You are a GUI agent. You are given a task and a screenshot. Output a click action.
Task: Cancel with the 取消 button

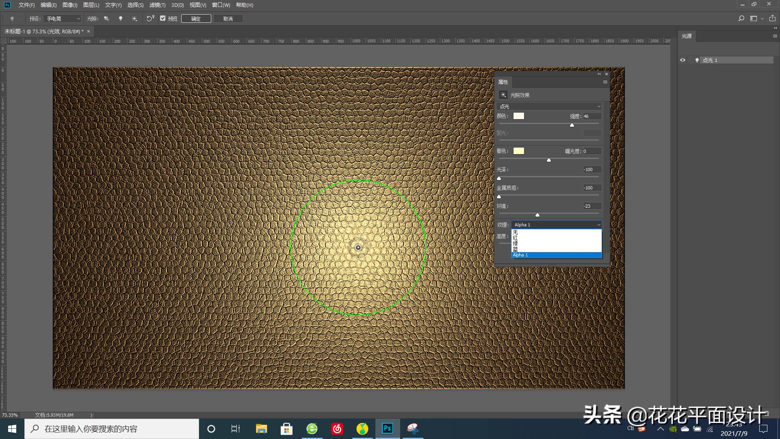pos(228,19)
